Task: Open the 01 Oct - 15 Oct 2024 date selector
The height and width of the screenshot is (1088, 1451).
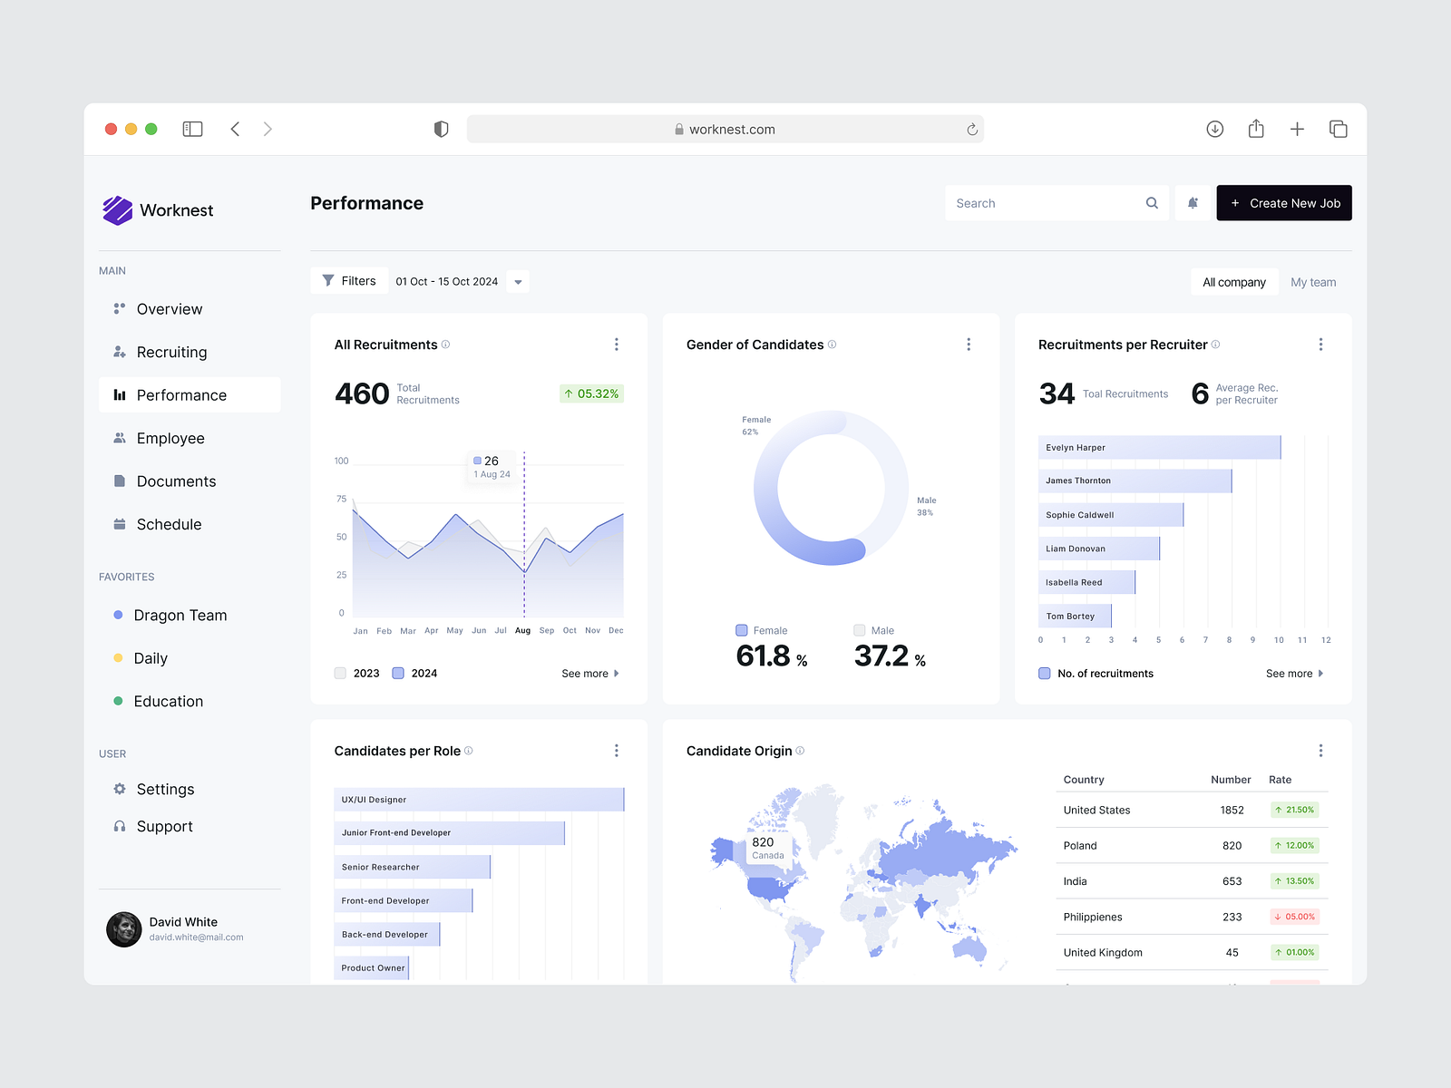Action: (x=447, y=281)
